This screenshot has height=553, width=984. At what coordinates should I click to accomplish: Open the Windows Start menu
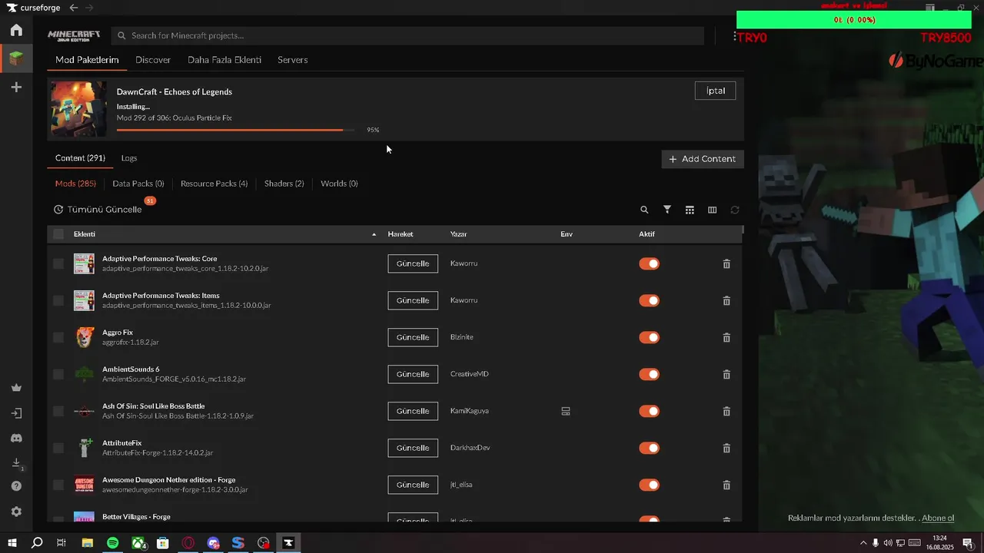pyautogui.click(x=12, y=543)
